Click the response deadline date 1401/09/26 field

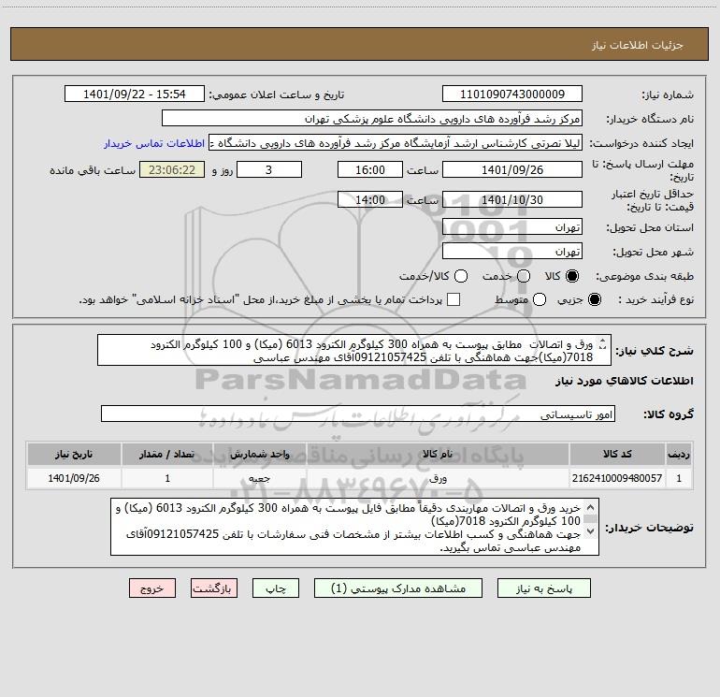click(x=512, y=169)
